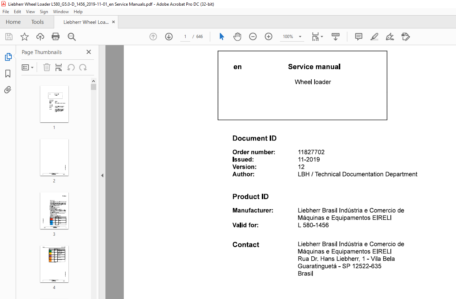This screenshot has height=299, width=456.
Task: Click the stamp/redact tool icon
Action: (x=406, y=37)
